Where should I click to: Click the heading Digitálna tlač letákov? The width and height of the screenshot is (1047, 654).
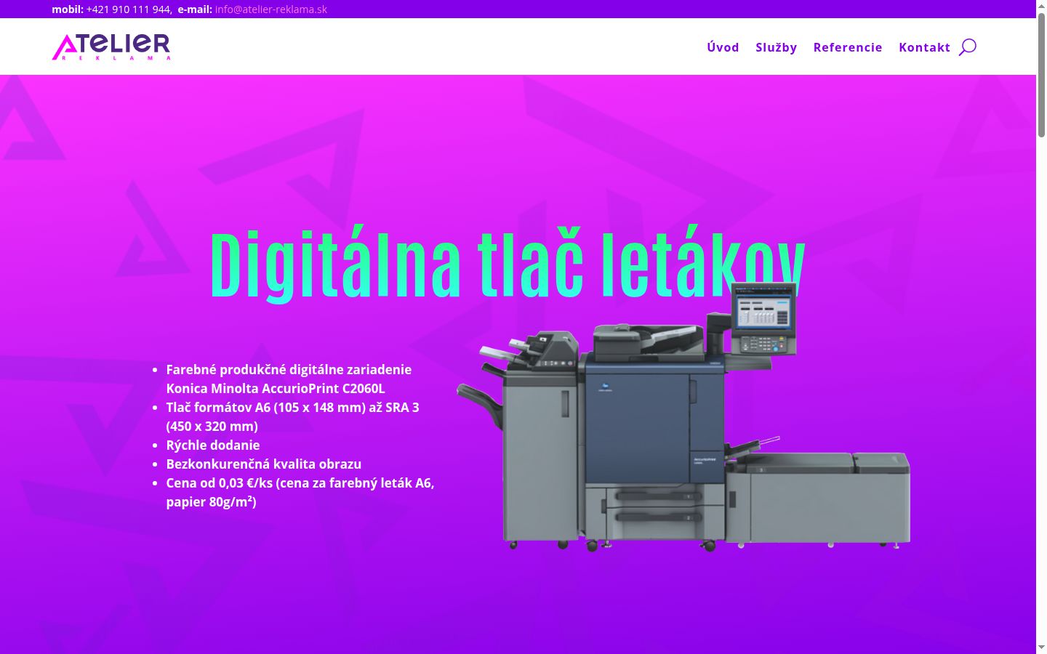click(x=508, y=265)
